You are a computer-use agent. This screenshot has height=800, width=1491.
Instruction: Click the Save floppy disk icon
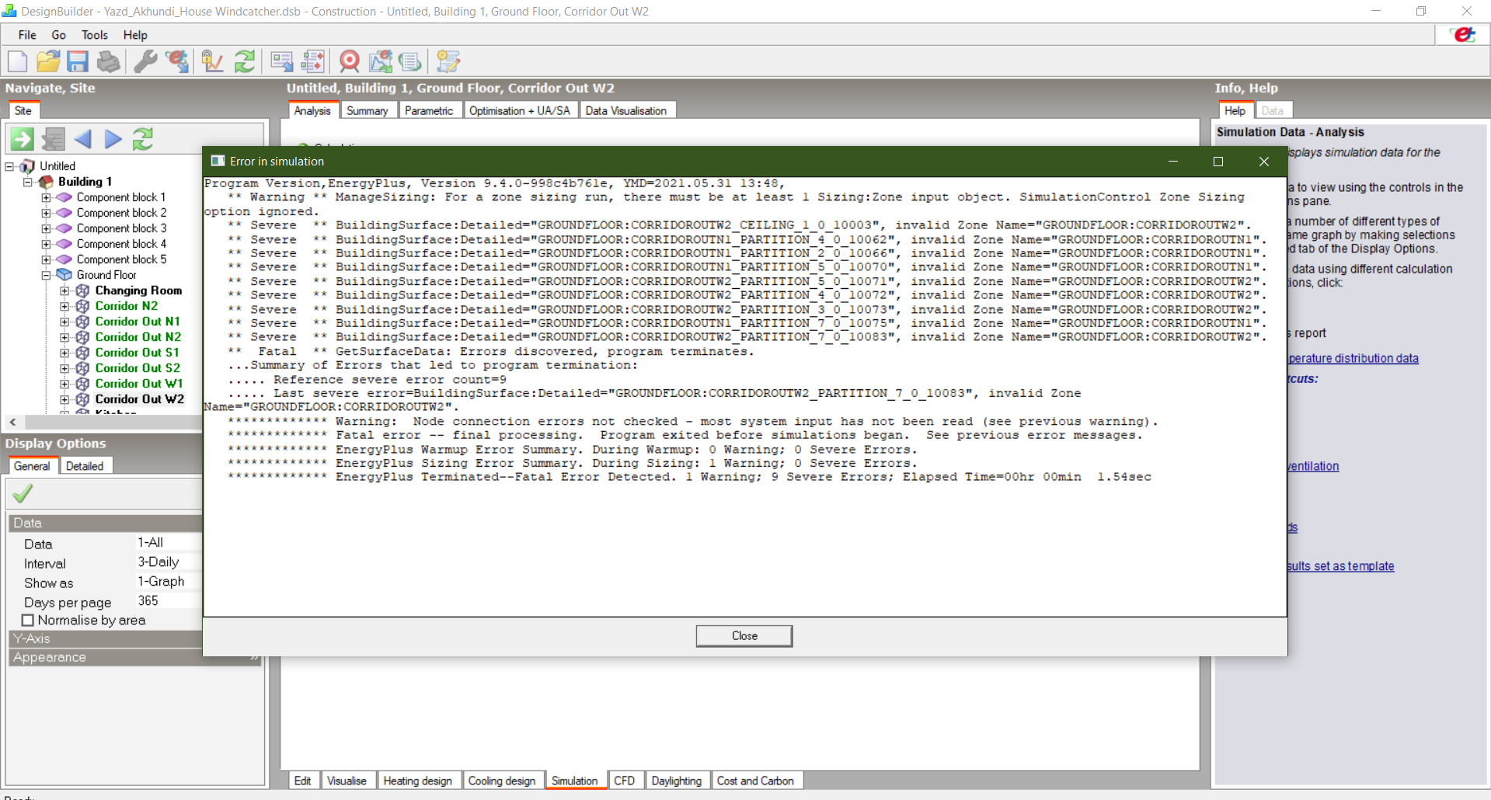point(78,61)
